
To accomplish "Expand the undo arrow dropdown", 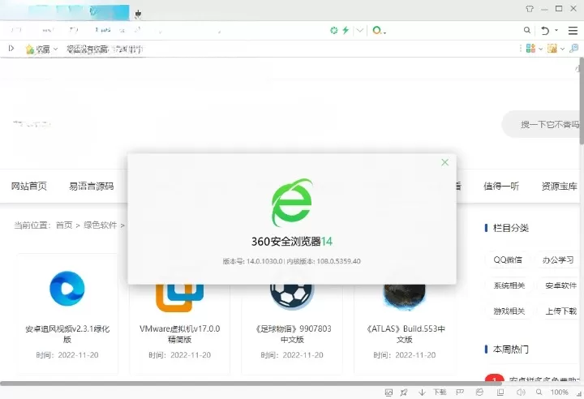I will [556, 30].
